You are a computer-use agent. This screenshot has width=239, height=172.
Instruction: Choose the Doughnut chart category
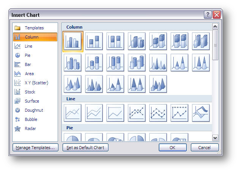tap(34, 110)
